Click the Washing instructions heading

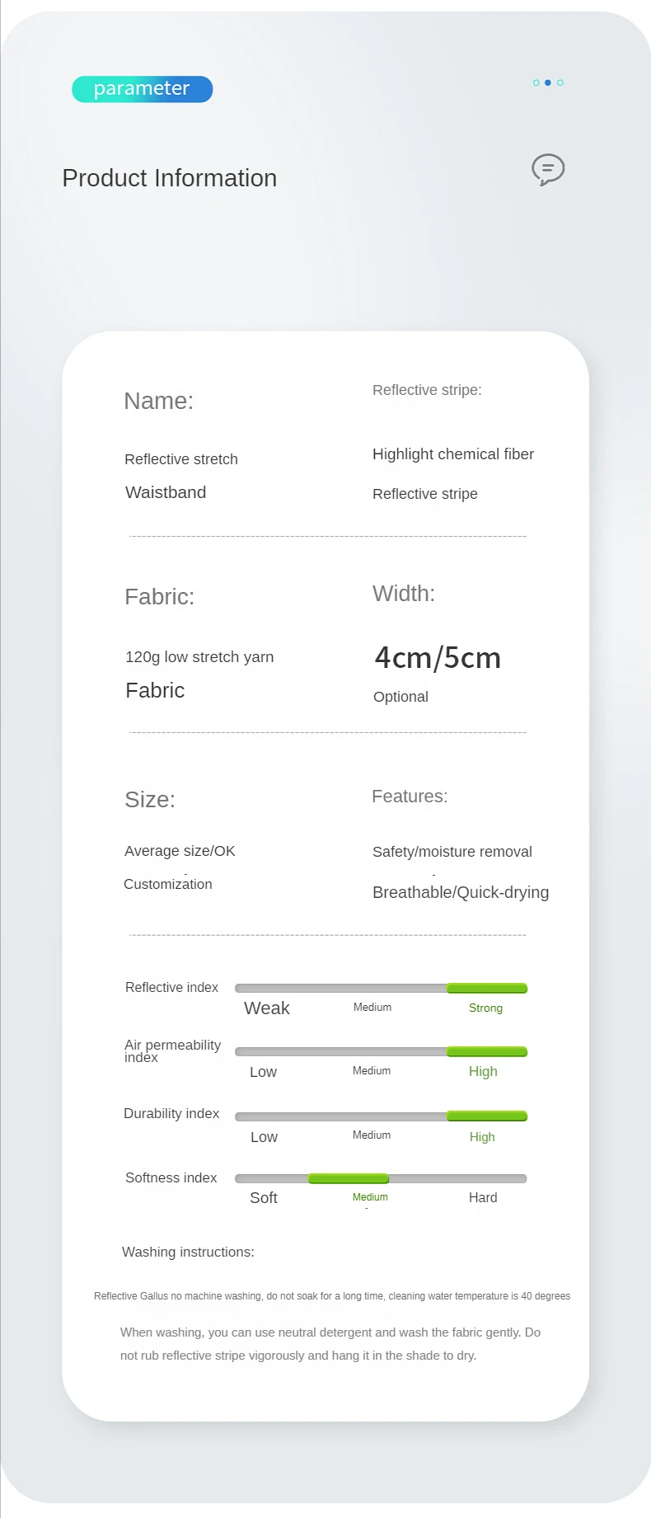pos(188,1252)
